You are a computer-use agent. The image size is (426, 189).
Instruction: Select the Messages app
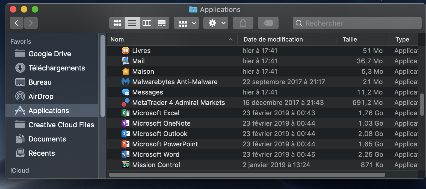pos(147,92)
